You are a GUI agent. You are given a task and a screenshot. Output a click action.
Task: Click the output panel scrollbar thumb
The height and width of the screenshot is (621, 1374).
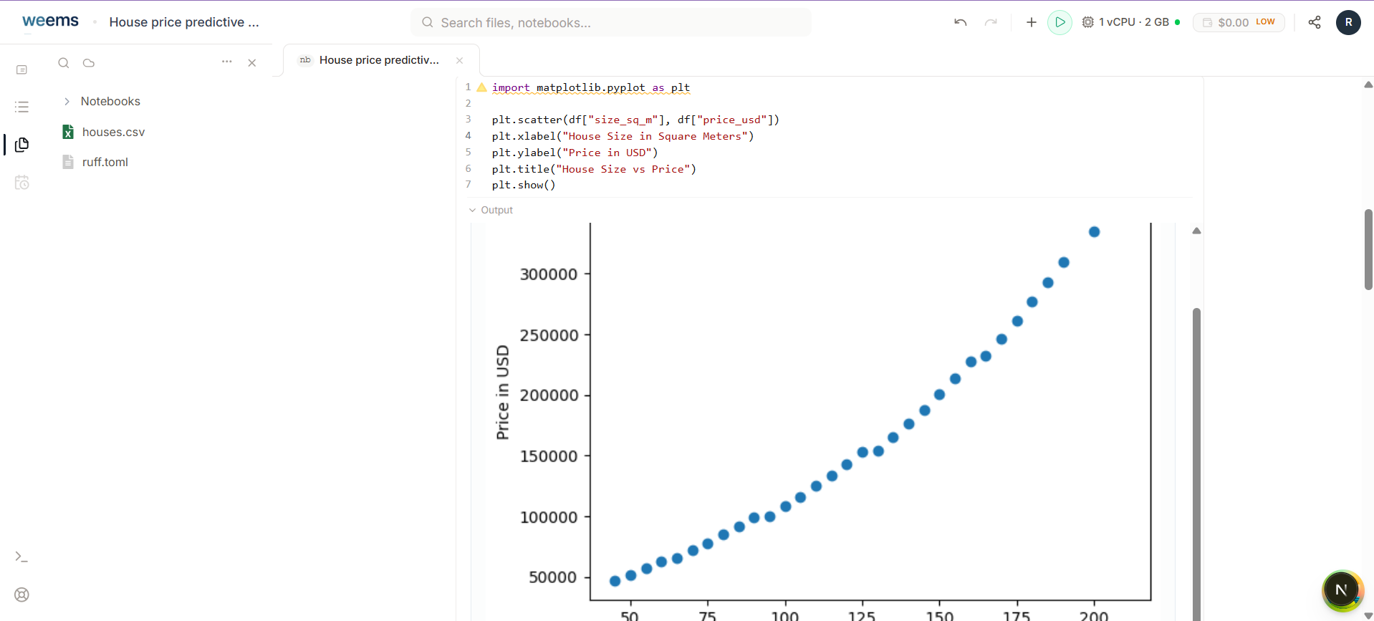[1196, 464]
